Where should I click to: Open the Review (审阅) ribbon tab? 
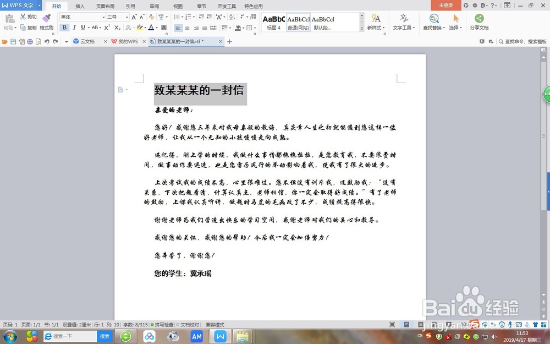154,6
